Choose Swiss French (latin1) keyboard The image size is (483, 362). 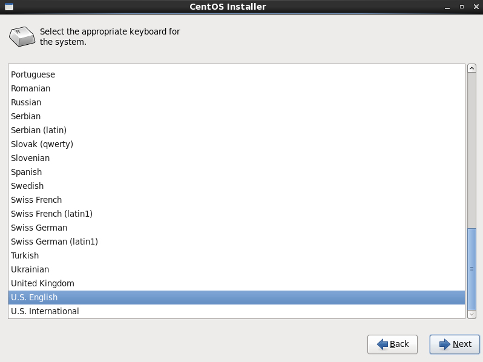click(237, 214)
